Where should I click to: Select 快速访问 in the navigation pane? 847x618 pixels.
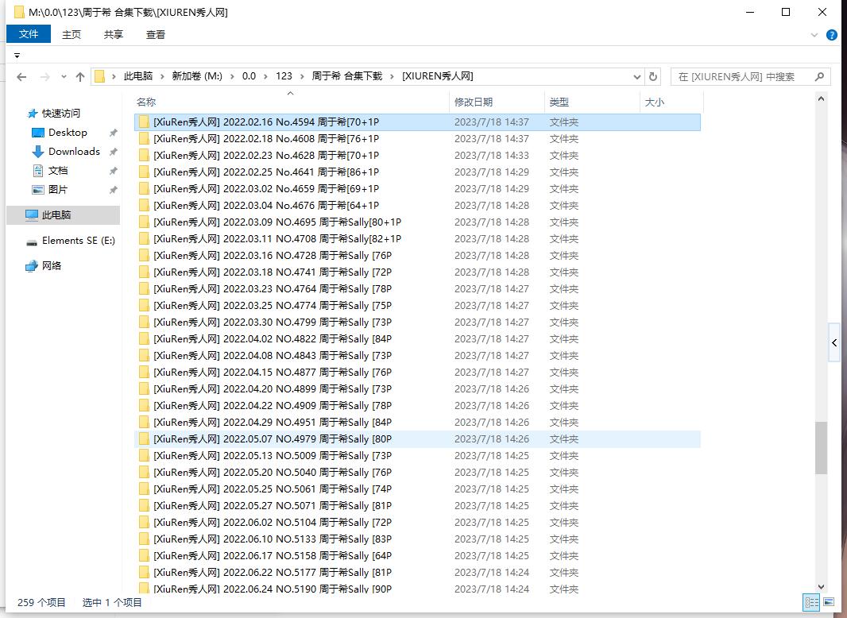pyautogui.click(x=60, y=113)
